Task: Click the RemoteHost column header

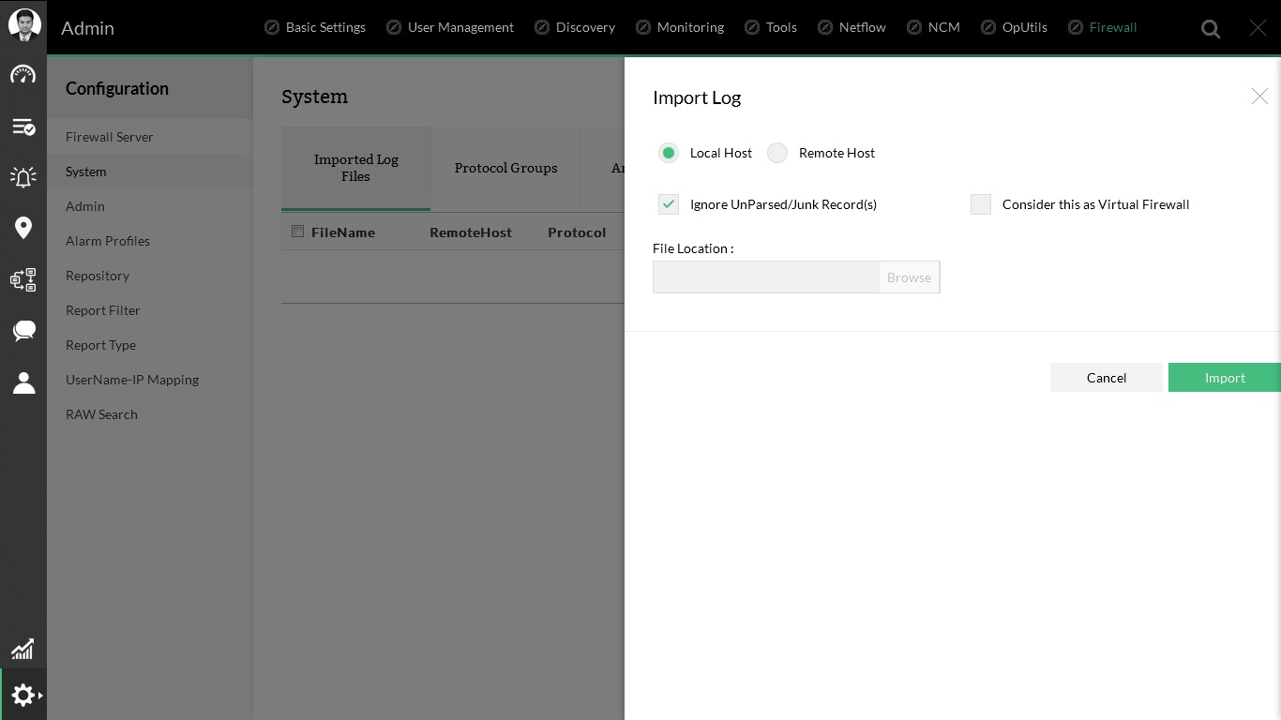Action: point(471,232)
